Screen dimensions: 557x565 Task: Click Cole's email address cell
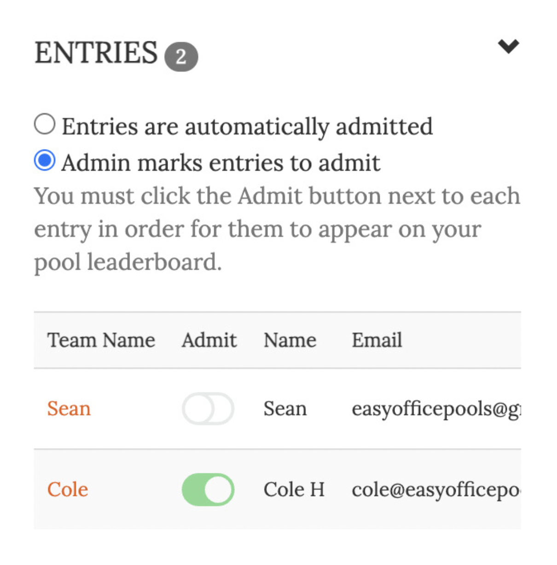[x=435, y=490]
